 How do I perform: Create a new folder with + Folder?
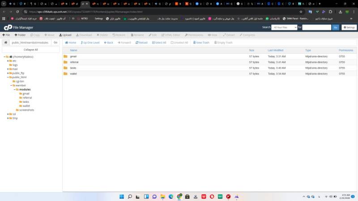[20, 35]
